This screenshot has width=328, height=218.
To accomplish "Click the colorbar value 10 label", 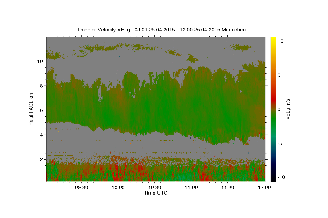I will pos(280,41).
